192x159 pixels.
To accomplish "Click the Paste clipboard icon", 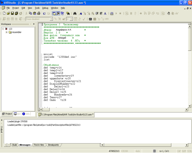I will point(34,13).
